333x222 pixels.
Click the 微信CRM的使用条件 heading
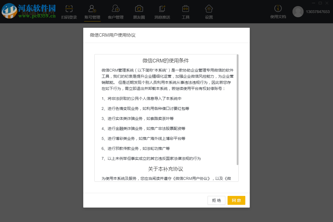(166, 60)
